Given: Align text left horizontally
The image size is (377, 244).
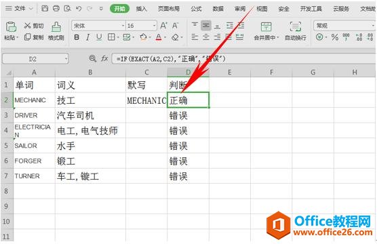Looking at the screenshot, I should click(x=195, y=37).
